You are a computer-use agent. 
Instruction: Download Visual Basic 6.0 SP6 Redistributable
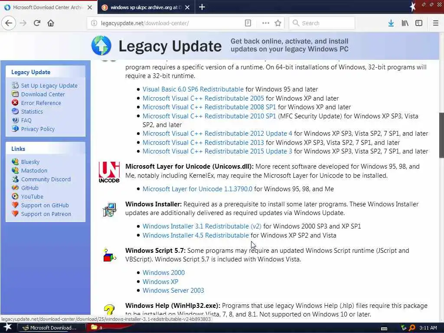pos(193,89)
